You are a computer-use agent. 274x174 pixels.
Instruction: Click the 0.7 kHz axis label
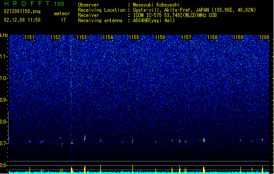[4, 144]
